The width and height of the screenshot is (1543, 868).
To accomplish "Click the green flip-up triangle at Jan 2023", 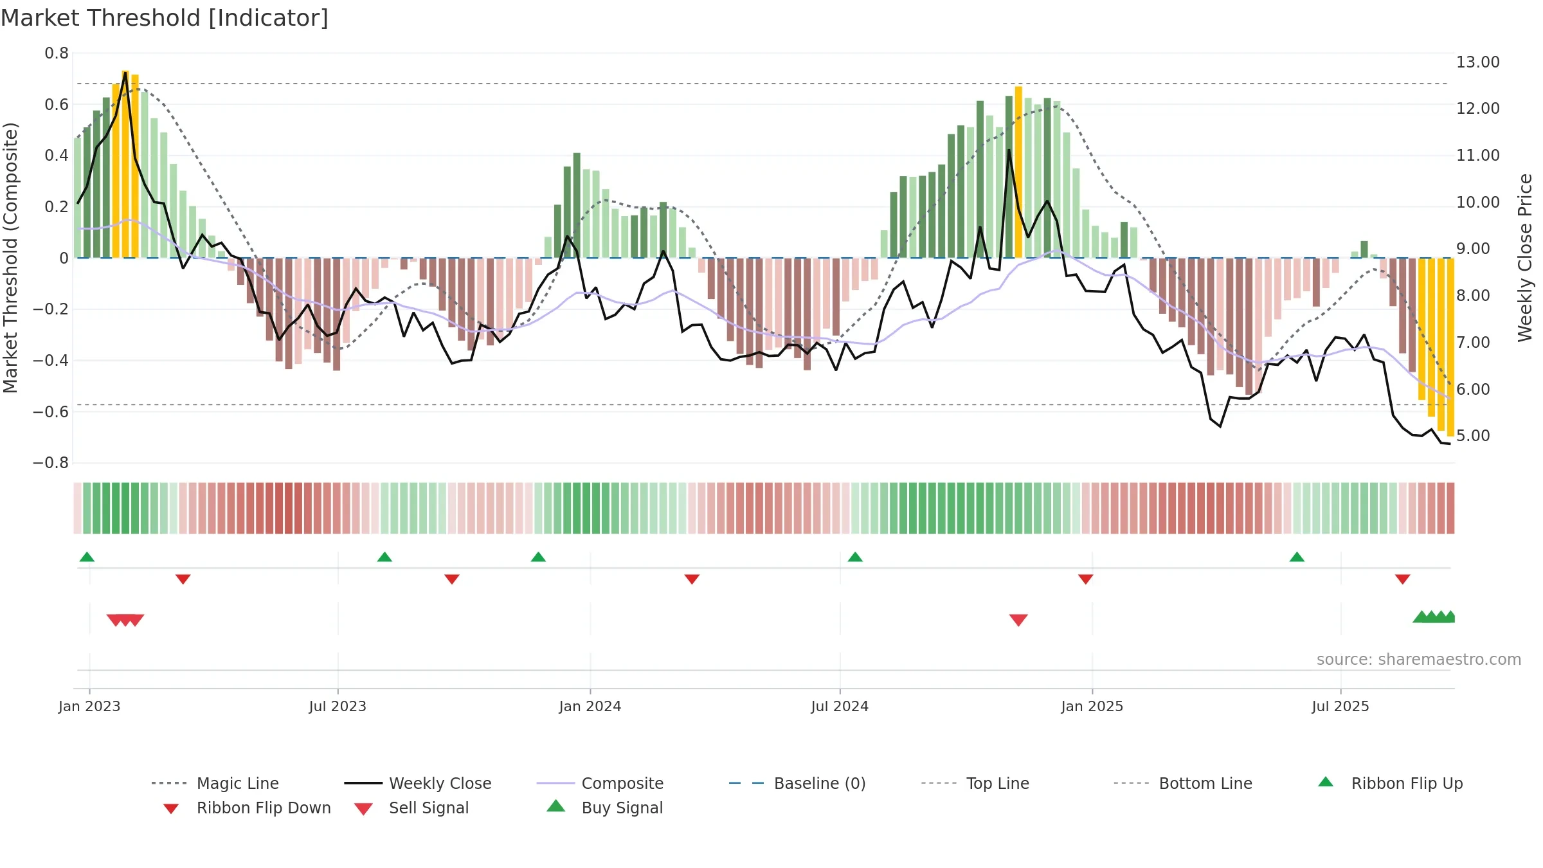I will coord(87,557).
